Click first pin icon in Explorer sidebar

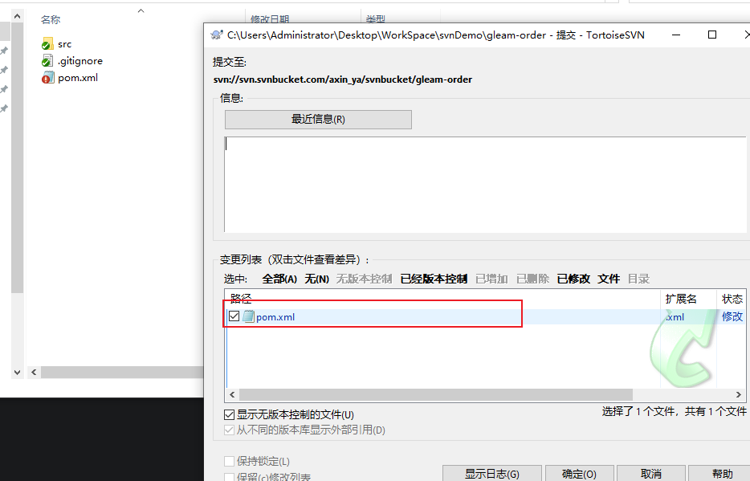click(4, 51)
